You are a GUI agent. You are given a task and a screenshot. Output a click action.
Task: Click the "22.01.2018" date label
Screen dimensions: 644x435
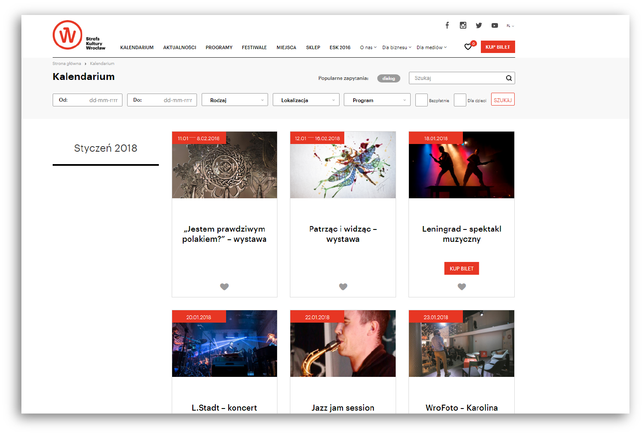pos(317,317)
